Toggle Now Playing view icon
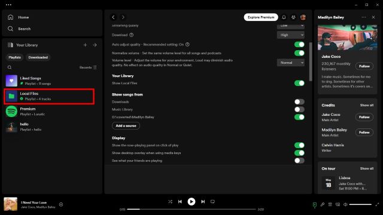The height and width of the screenshot is (215, 383). click(315, 204)
